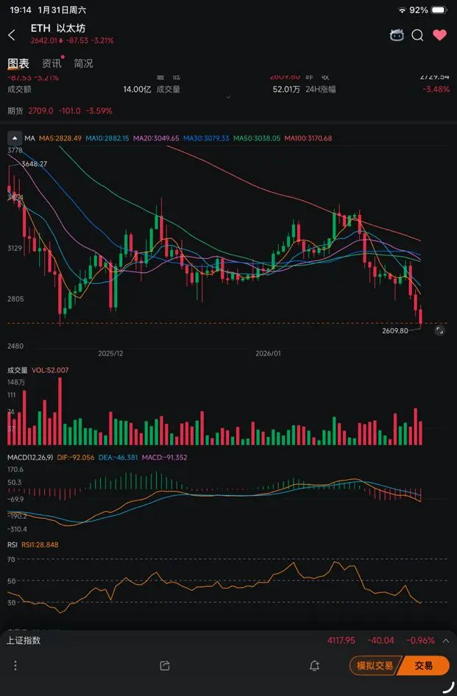This screenshot has width=457, height=696.
Task: Tap the 2026/01 date axis label
Action: coord(268,353)
